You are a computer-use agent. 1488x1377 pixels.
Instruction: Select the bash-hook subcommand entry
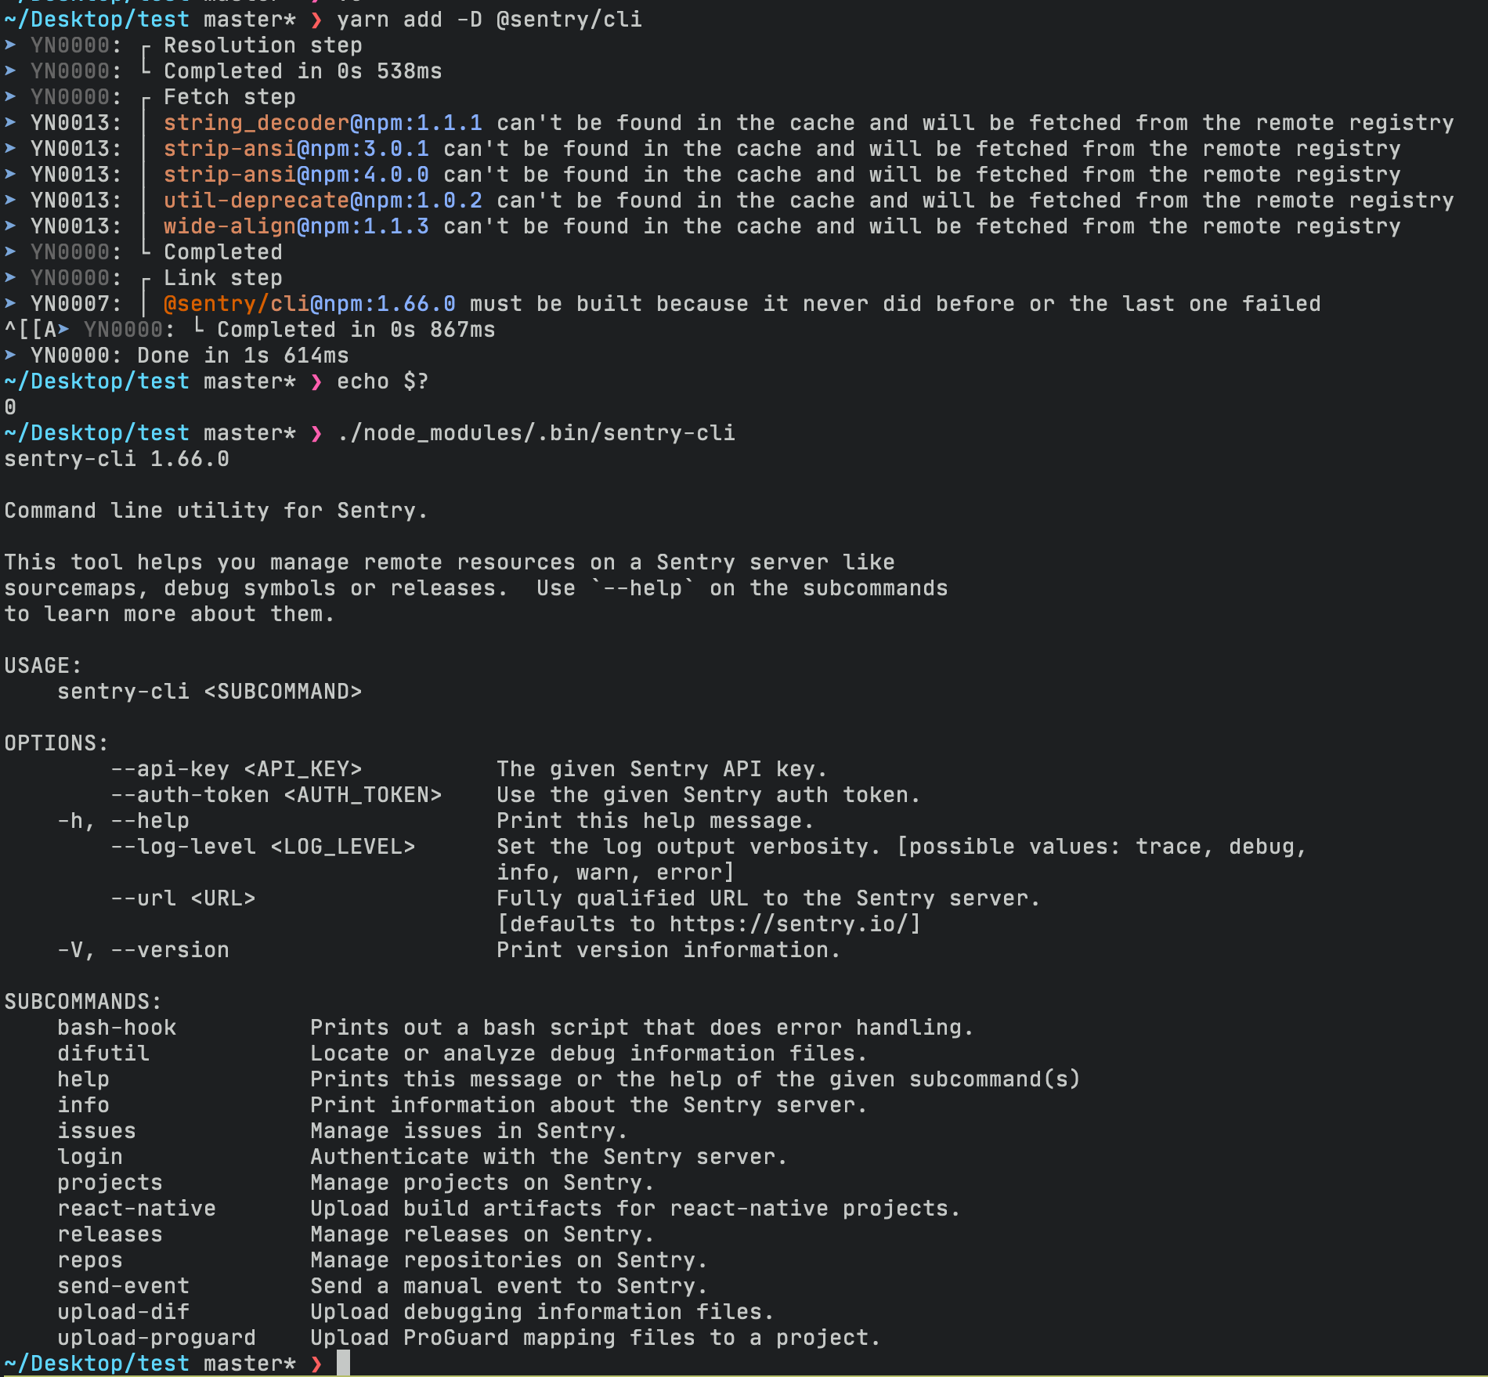pyautogui.click(x=117, y=1027)
